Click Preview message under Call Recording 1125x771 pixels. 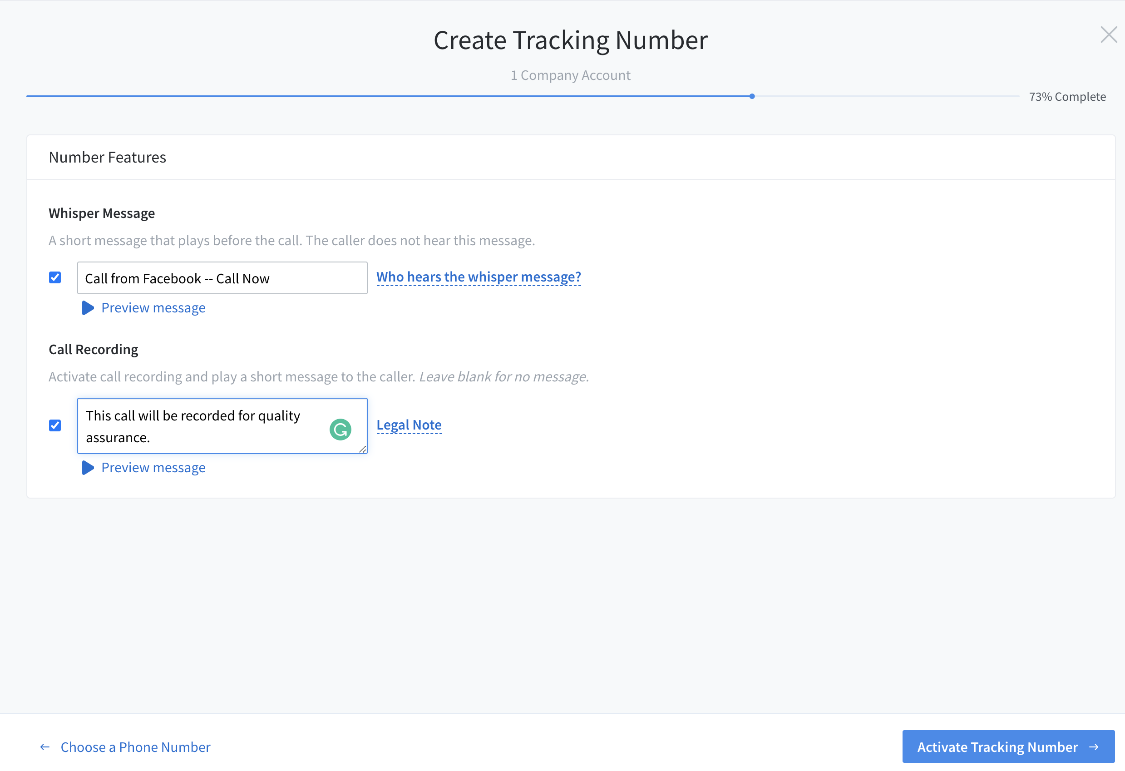[153, 468]
